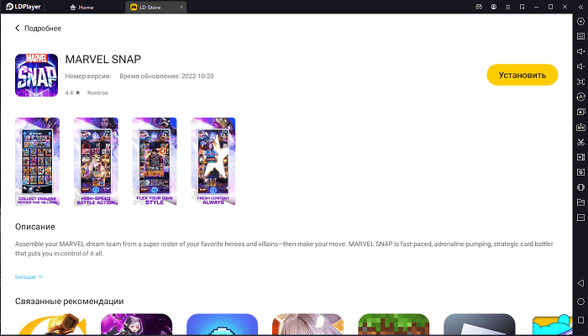Open the 'Flex Your Own Style' screenshot
Screen dimensions: 588x336
155,161
